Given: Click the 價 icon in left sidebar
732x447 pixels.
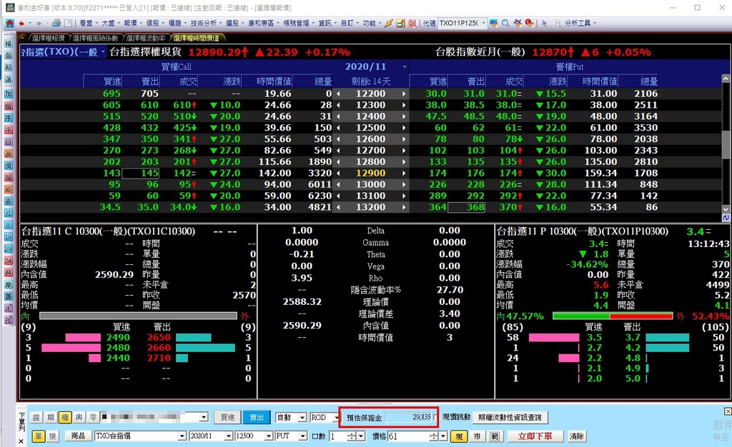Looking at the screenshot, I should (9, 166).
